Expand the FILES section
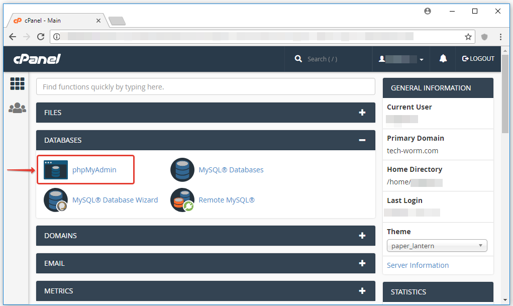 coord(362,113)
